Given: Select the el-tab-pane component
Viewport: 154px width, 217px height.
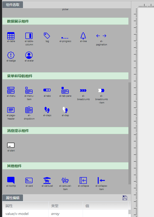Looking at the screenshot, I should 65,90.
